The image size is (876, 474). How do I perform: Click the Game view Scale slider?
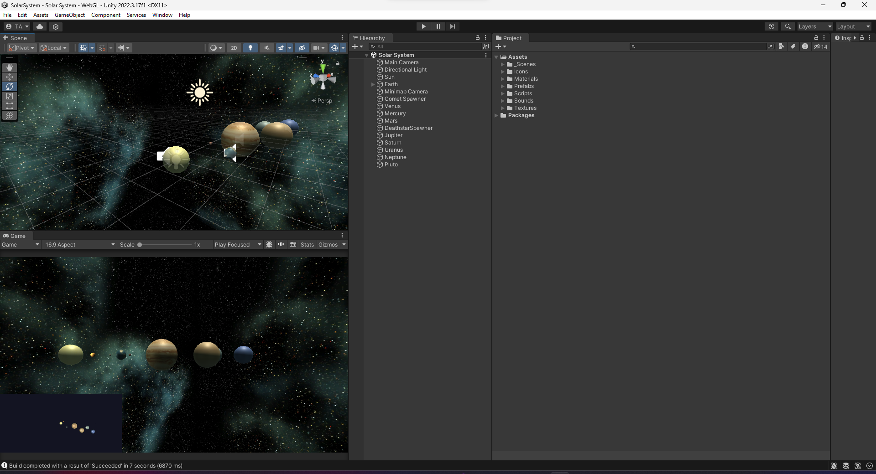click(165, 245)
